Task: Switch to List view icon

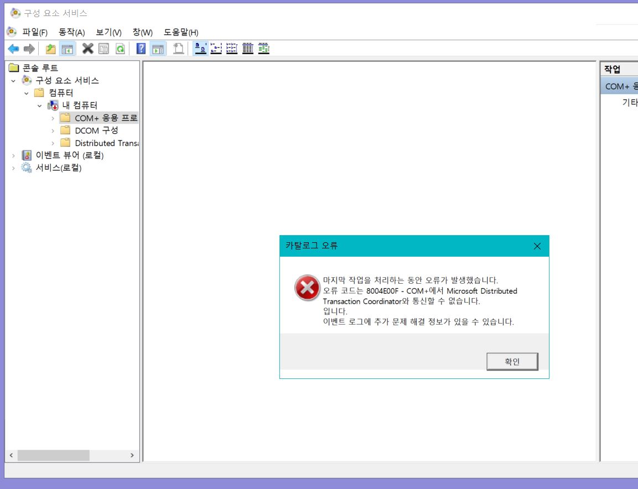Action: click(232, 49)
